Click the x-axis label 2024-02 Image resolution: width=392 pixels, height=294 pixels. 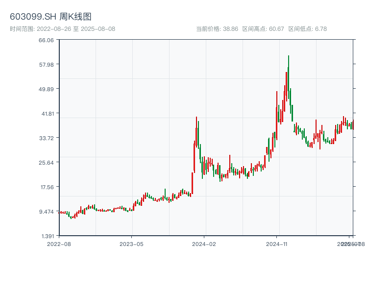click(204, 244)
